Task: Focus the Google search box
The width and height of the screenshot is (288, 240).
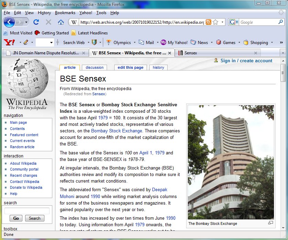Action: click(x=258, y=22)
